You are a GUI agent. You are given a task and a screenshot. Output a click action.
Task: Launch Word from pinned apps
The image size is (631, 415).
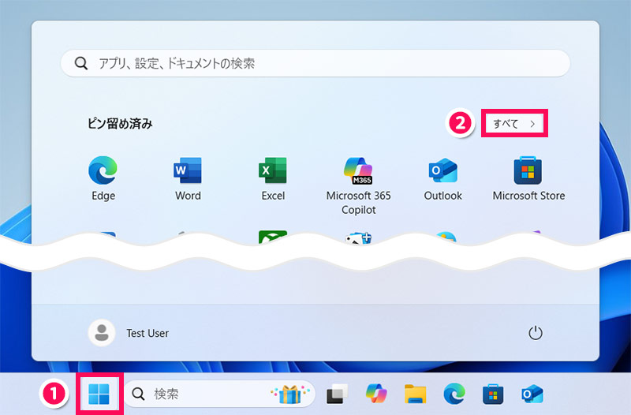coord(188,178)
